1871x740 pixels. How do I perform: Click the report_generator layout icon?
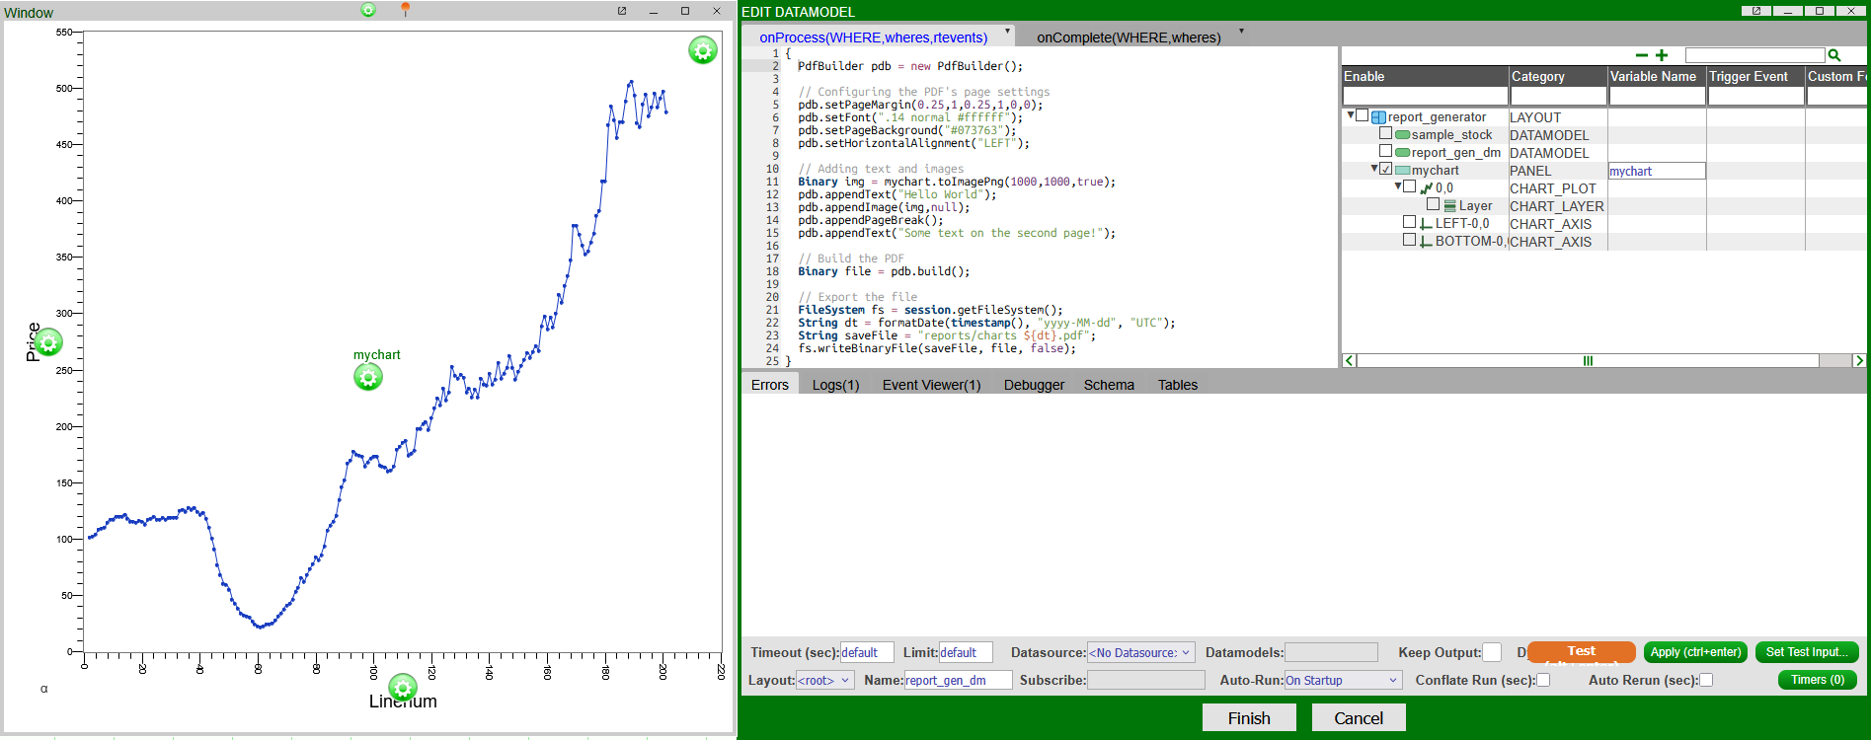(x=1379, y=117)
